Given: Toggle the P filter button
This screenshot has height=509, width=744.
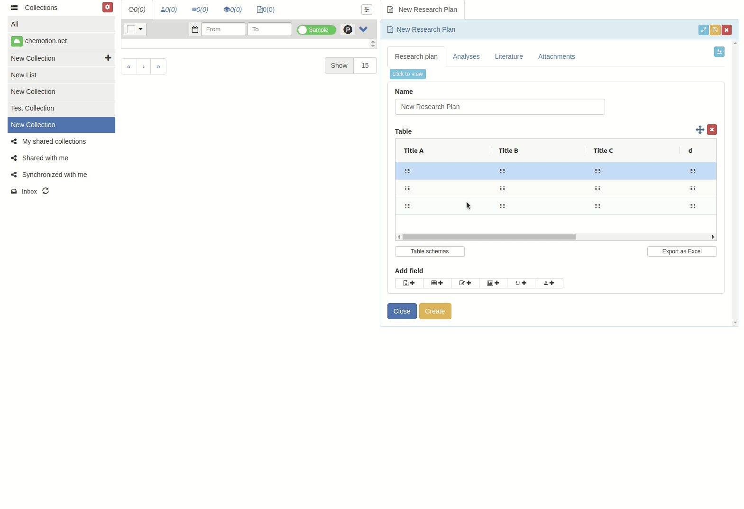Looking at the screenshot, I should coord(348,30).
